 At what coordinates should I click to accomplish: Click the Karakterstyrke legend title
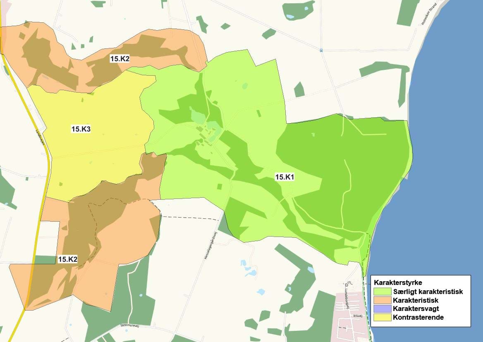pyautogui.click(x=397, y=283)
